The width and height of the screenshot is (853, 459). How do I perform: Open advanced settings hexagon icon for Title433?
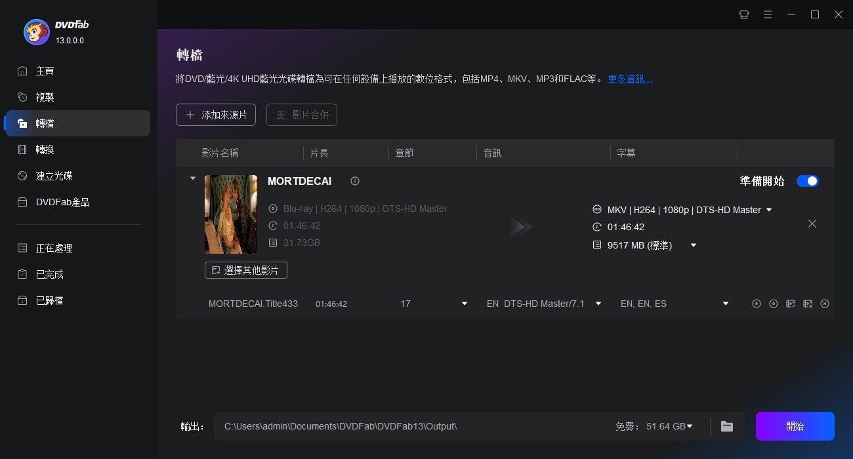point(774,304)
